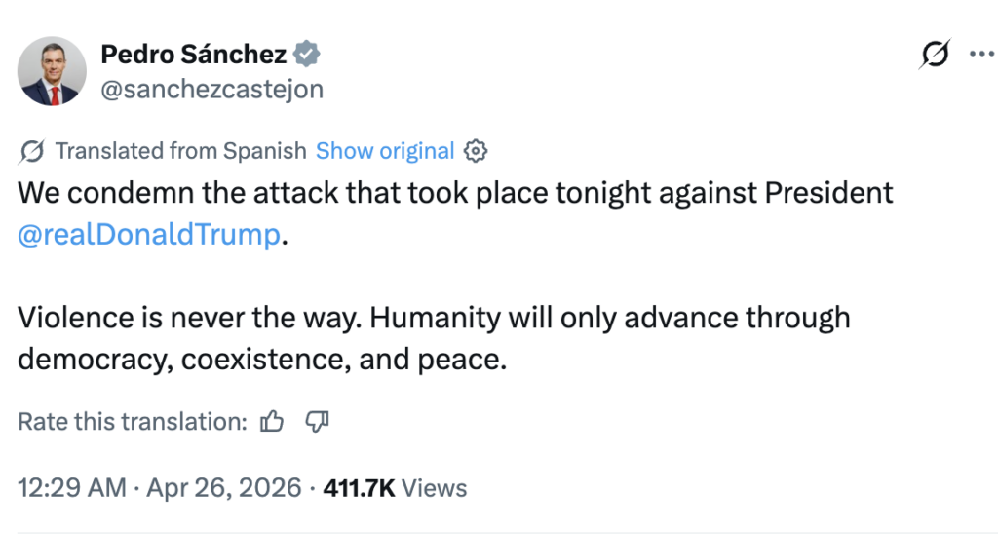The height and width of the screenshot is (534, 998).
Task: Click the Translated from Spanish label
Action: (180, 151)
